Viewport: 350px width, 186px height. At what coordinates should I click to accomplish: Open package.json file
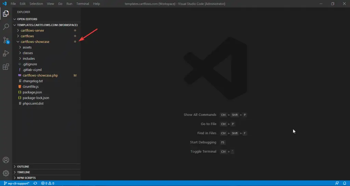tap(46, 92)
